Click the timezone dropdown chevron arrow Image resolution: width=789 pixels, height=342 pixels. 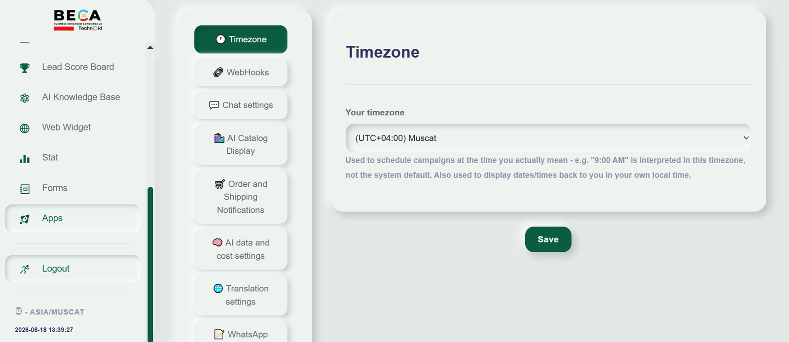click(x=746, y=138)
